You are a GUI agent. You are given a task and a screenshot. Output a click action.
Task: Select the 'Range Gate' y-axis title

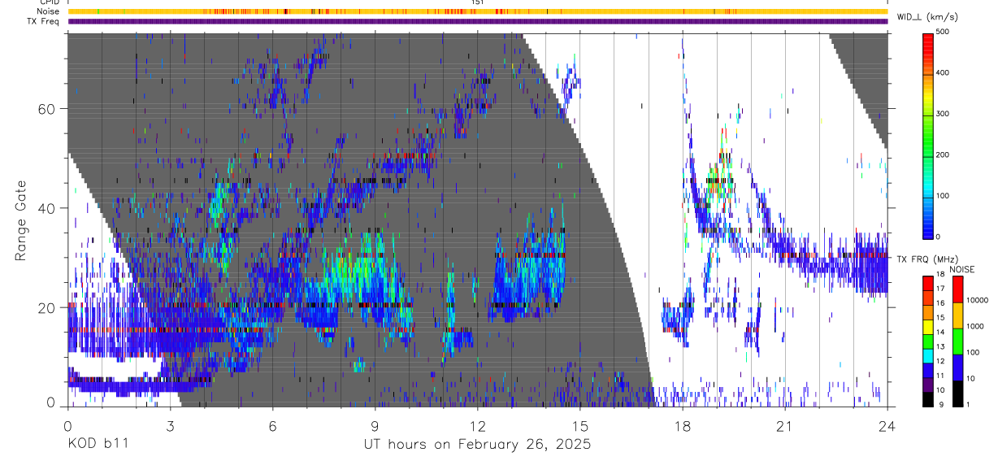pos(21,221)
